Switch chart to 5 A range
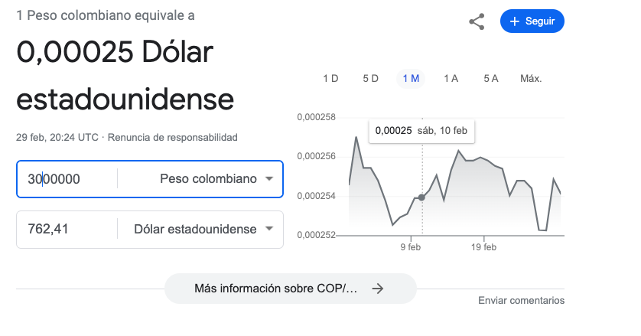 coord(491,79)
